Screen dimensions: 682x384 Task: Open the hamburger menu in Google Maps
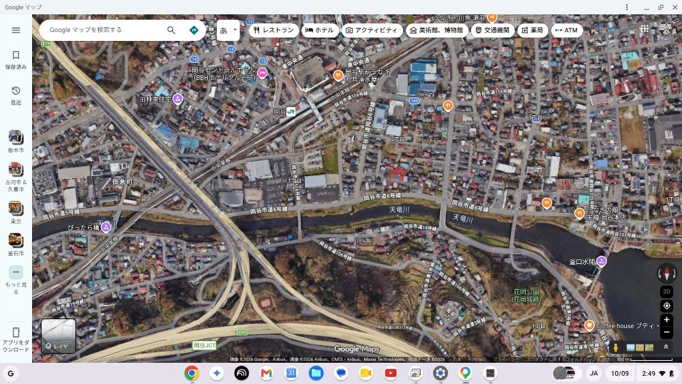pos(16,30)
